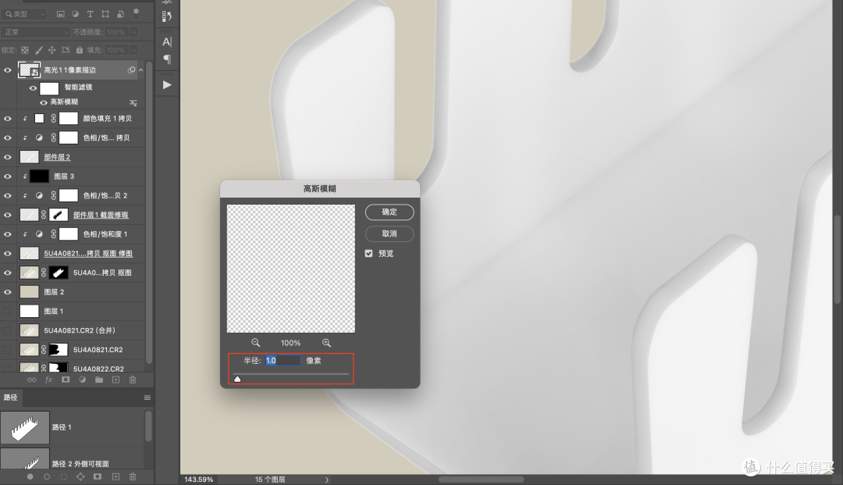Click the pixel layer filter icon
Image resolution: width=843 pixels, height=485 pixels.
coord(60,14)
